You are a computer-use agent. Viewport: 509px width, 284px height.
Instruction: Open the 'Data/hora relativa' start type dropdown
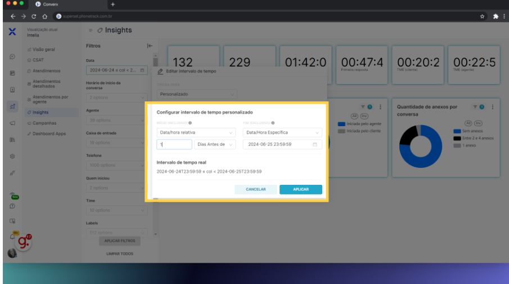point(196,133)
